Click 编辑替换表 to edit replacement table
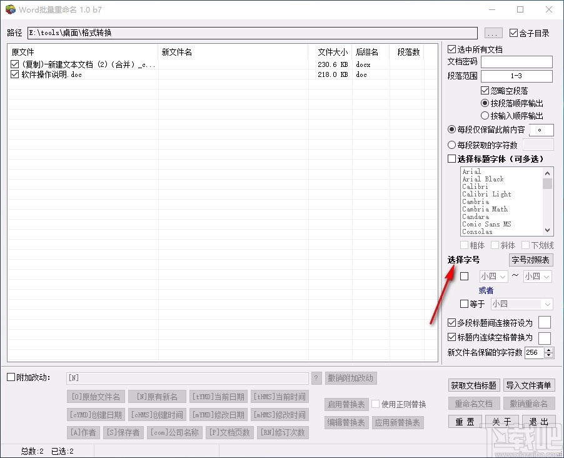 (x=346, y=422)
